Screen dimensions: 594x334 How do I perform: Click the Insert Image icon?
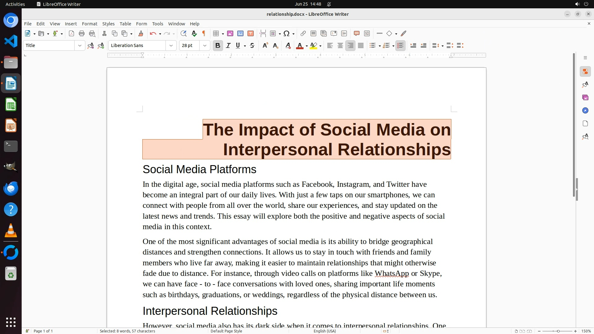[x=230, y=33]
